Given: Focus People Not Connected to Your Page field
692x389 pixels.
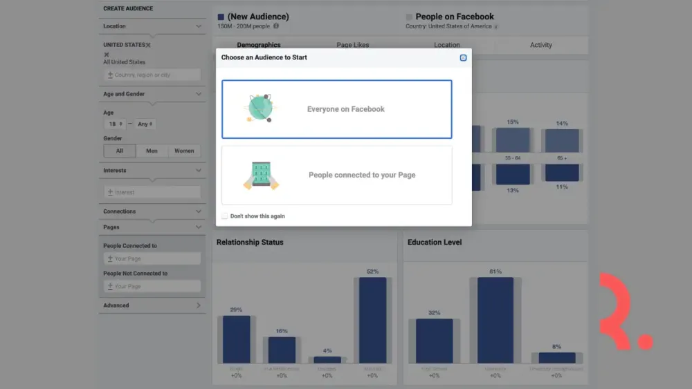Looking at the screenshot, I should pyautogui.click(x=152, y=286).
